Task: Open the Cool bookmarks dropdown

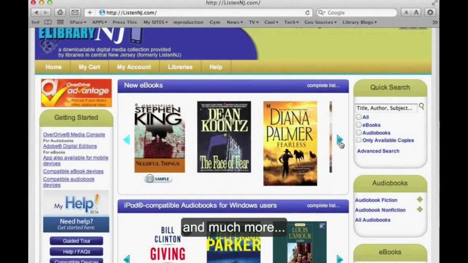Action: click(x=271, y=22)
